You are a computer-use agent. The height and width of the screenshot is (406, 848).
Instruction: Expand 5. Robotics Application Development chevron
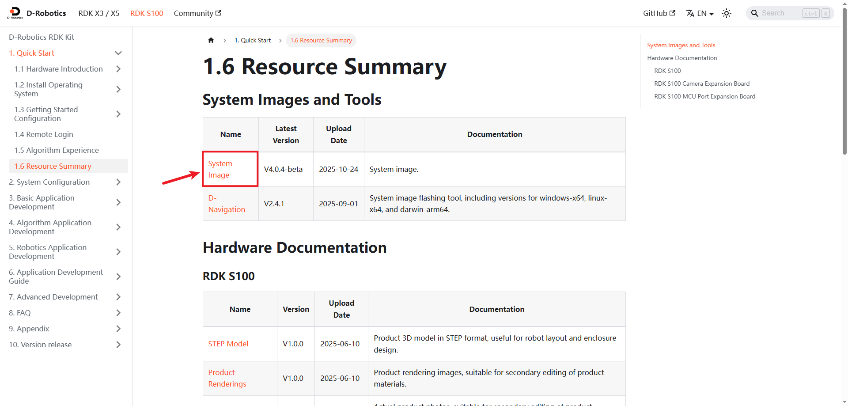click(118, 252)
